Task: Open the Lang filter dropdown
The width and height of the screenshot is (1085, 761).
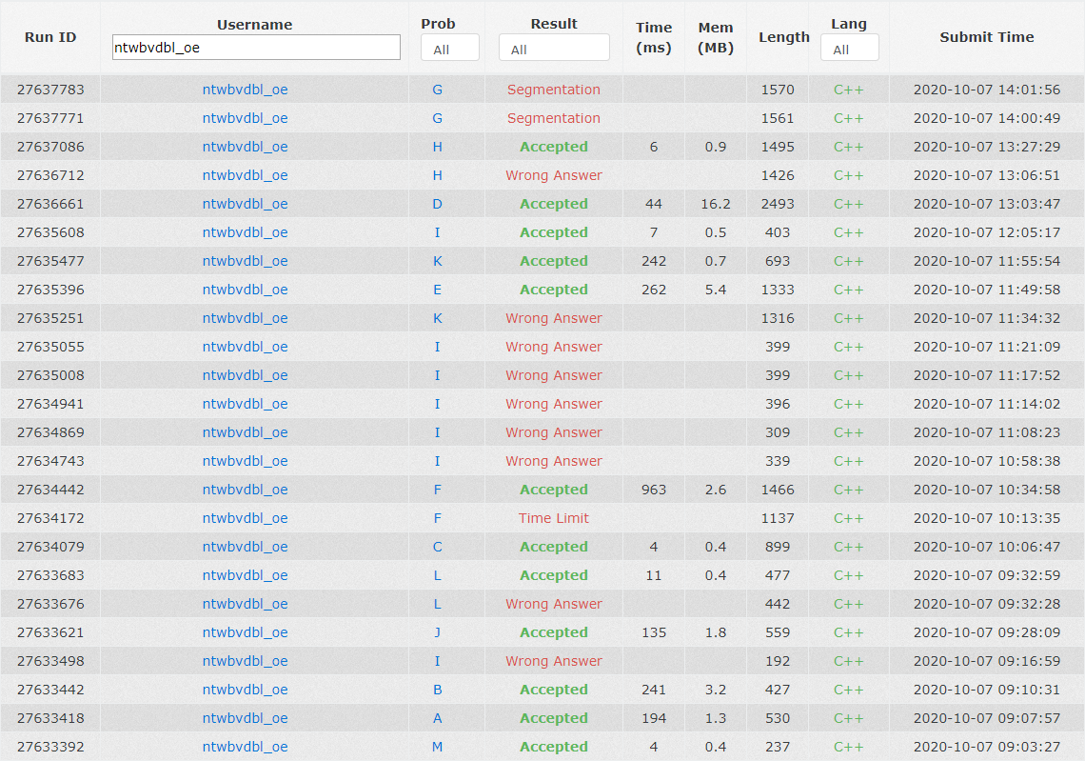Action: (849, 49)
